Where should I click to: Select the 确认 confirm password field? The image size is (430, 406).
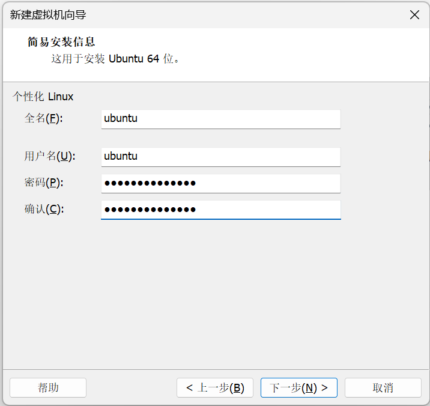coord(220,210)
